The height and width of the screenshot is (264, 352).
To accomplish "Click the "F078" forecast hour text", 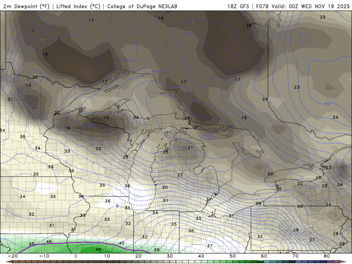I will (x=262, y=6).
